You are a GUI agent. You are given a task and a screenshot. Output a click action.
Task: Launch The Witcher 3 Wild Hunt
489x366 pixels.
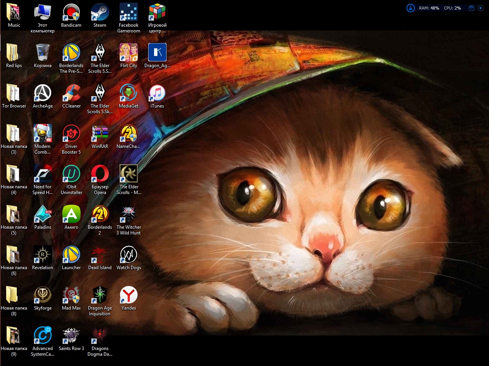pyautogui.click(x=128, y=220)
